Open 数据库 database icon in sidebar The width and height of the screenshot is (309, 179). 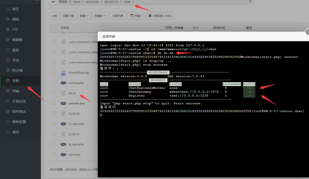coord(8,40)
